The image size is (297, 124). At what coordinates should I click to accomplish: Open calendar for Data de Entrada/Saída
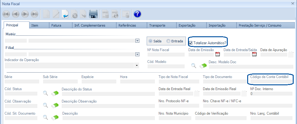click(x=254, y=54)
